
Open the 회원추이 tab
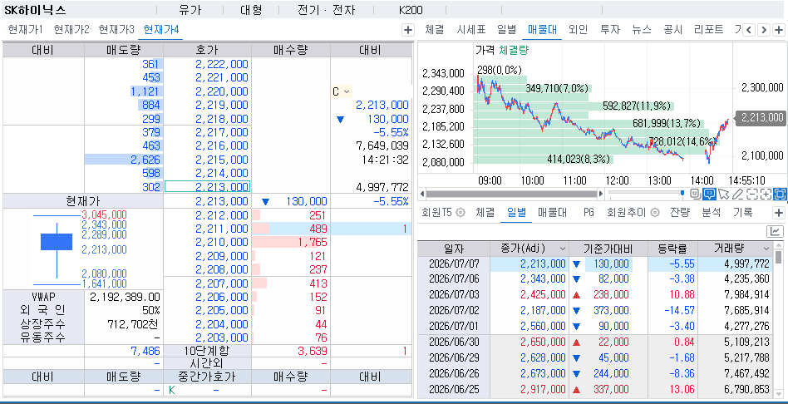[627, 213]
